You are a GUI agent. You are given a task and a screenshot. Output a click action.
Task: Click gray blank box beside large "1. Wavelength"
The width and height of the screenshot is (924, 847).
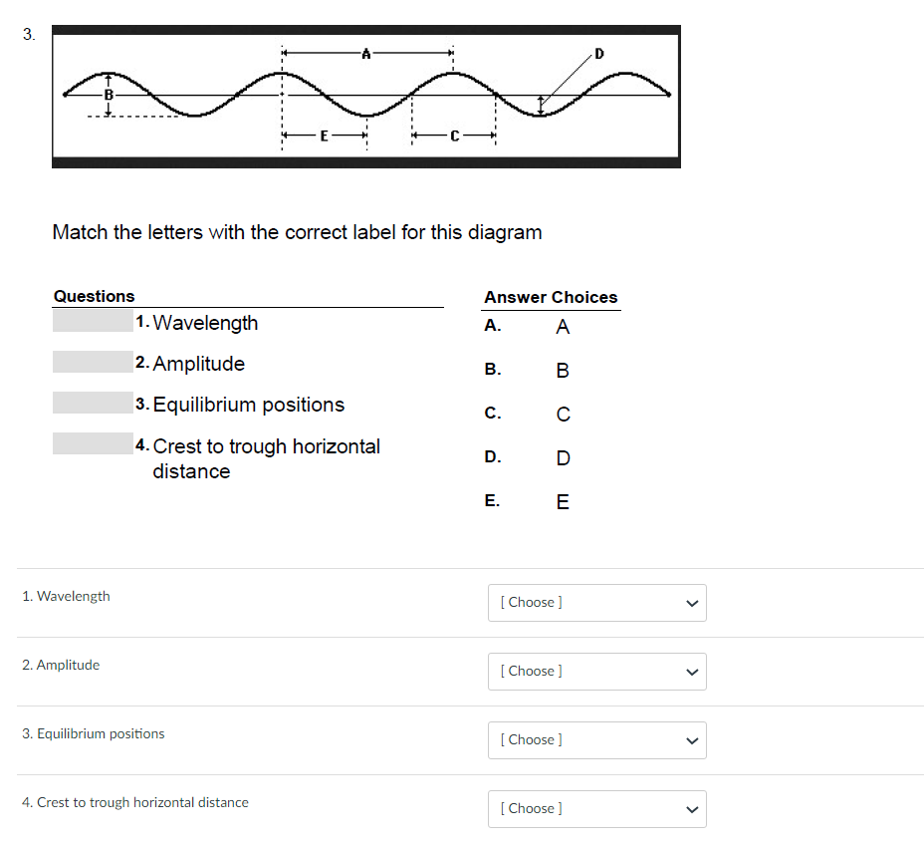93,321
